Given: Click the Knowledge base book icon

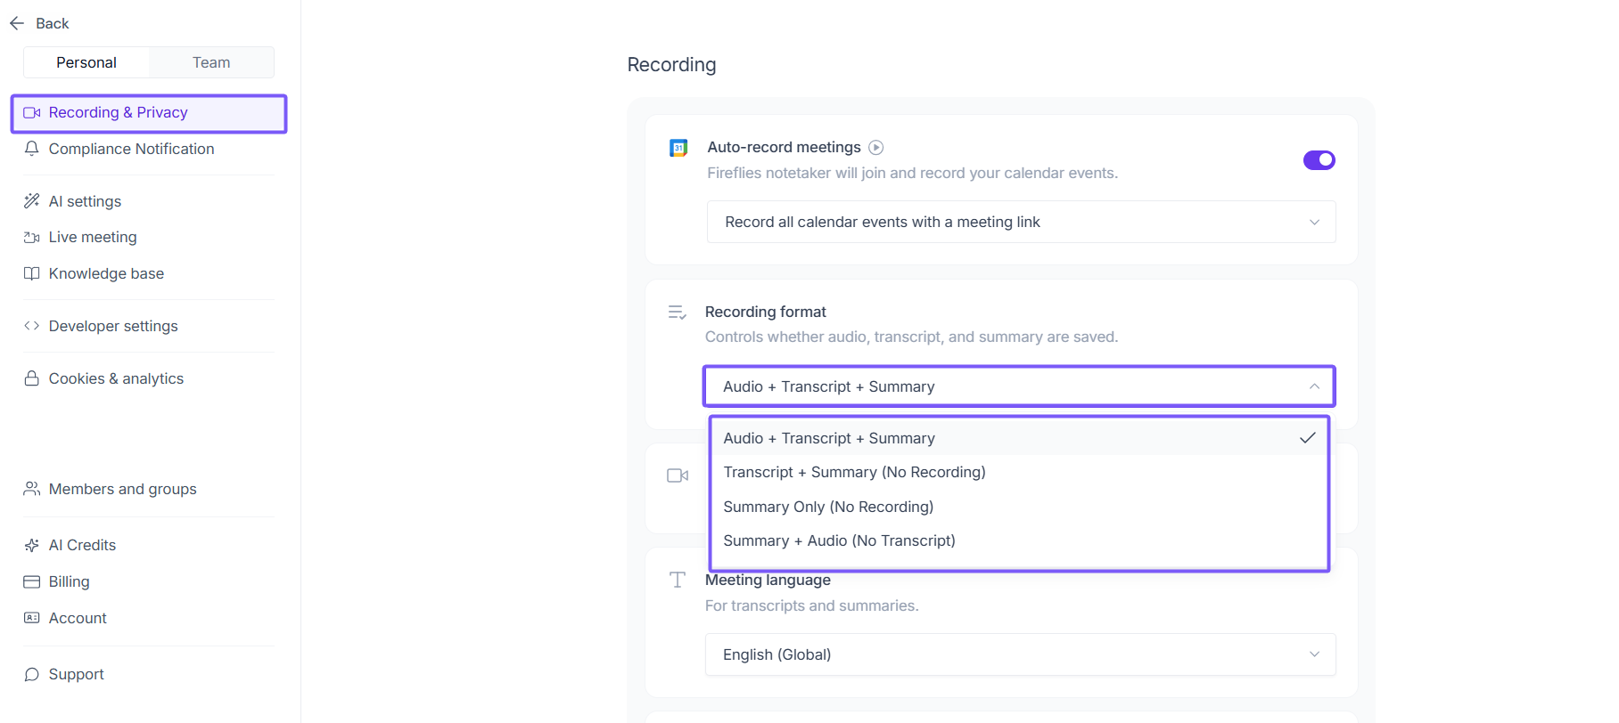Looking at the screenshot, I should pos(32,273).
